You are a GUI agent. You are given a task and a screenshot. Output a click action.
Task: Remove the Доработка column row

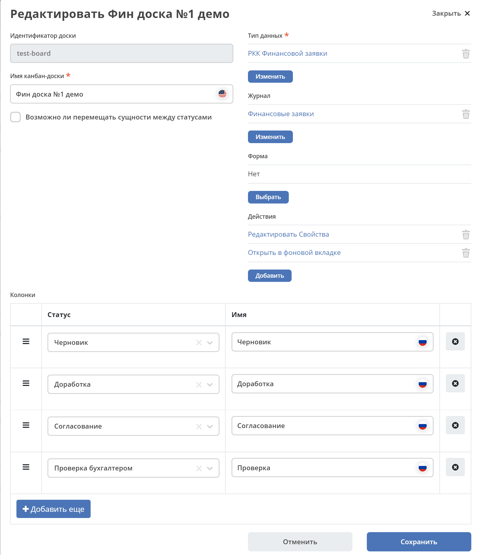[455, 383]
